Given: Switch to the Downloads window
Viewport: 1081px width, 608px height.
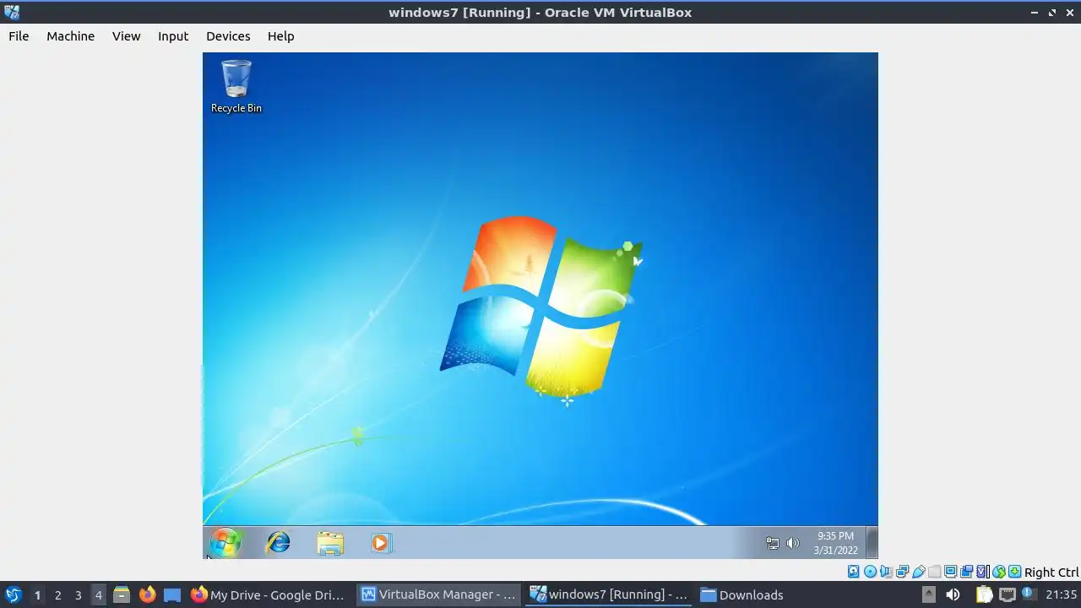Looking at the screenshot, I should pos(743,594).
